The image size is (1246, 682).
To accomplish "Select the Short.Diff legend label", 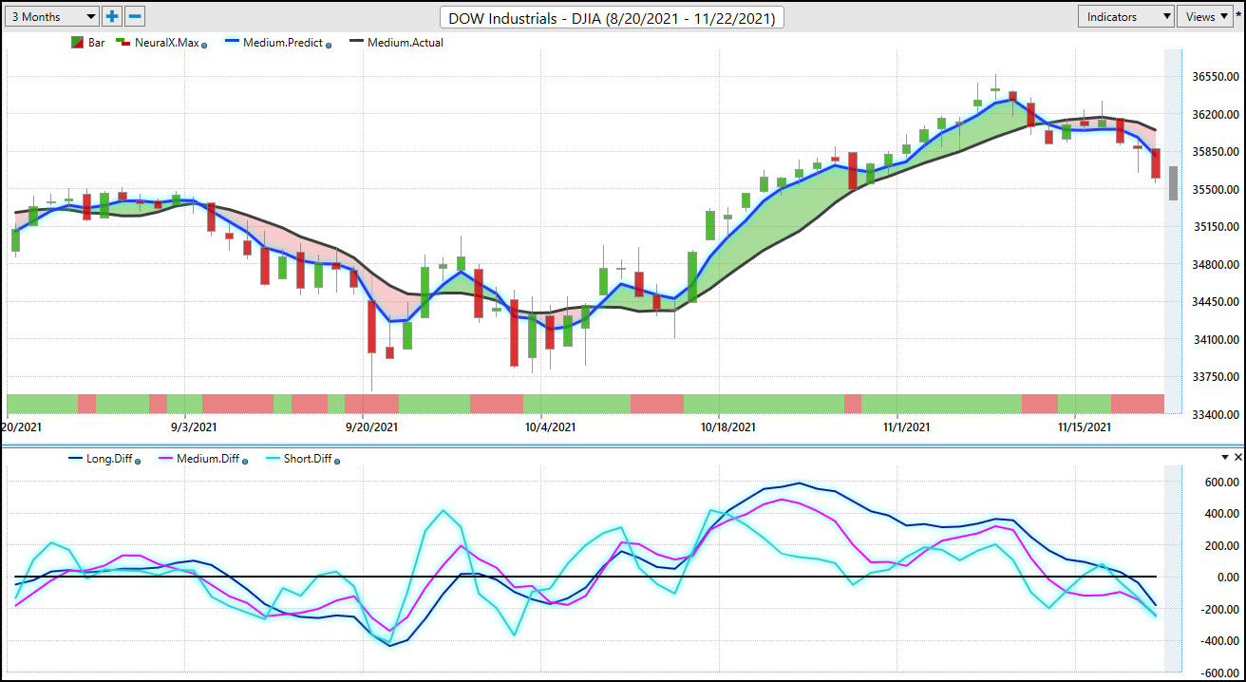I will [310, 459].
